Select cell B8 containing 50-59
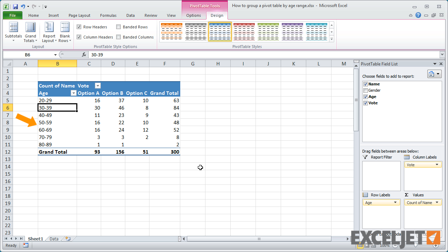Image resolution: width=448 pixels, height=252 pixels. 57,122
